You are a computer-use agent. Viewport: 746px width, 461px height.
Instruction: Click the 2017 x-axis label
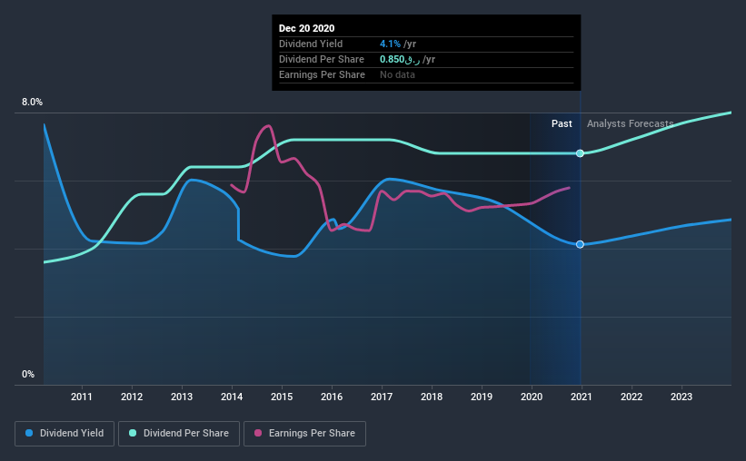(x=382, y=397)
